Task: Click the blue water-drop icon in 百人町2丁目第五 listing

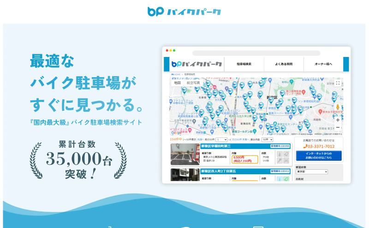Action: pos(280,179)
